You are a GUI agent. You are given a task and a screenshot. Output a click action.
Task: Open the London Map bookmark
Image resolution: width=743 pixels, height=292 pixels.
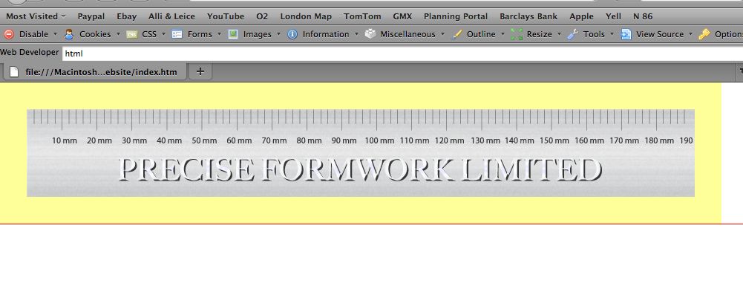pyautogui.click(x=306, y=16)
